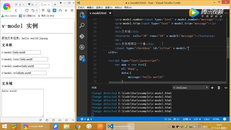Click terminal line 'Change detected' first row
This screenshot has height=130, width=231.
pos(131,93)
